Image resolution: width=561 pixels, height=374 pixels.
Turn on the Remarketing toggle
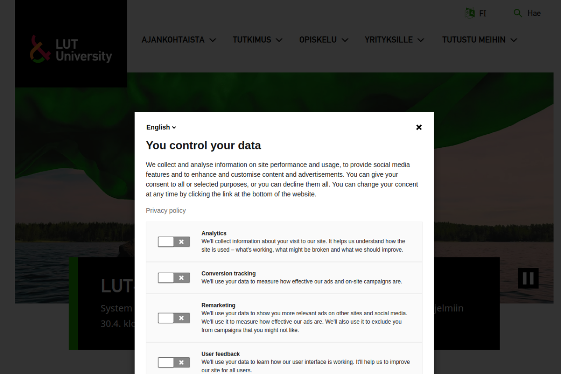(174, 318)
